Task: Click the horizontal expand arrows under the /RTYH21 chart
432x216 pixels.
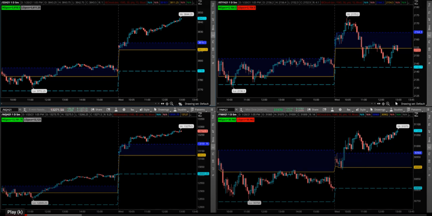Action: tap(379, 104)
